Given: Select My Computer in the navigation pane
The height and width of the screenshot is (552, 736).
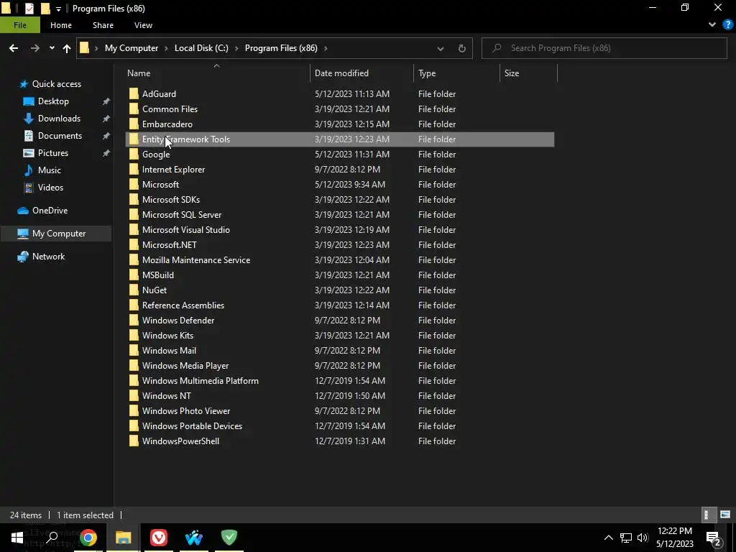Looking at the screenshot, I should (x=56, y=234).
